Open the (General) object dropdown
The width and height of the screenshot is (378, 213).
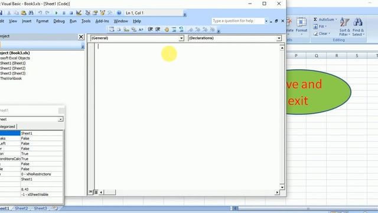(181, 38)
